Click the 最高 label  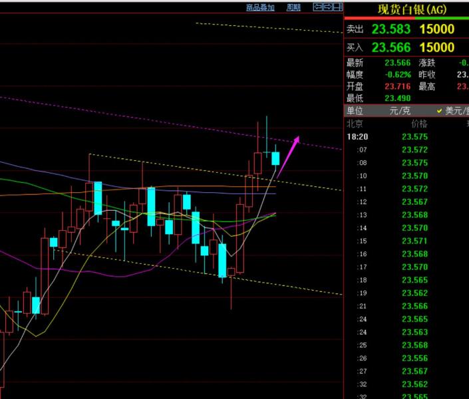(x=427, y=86)
